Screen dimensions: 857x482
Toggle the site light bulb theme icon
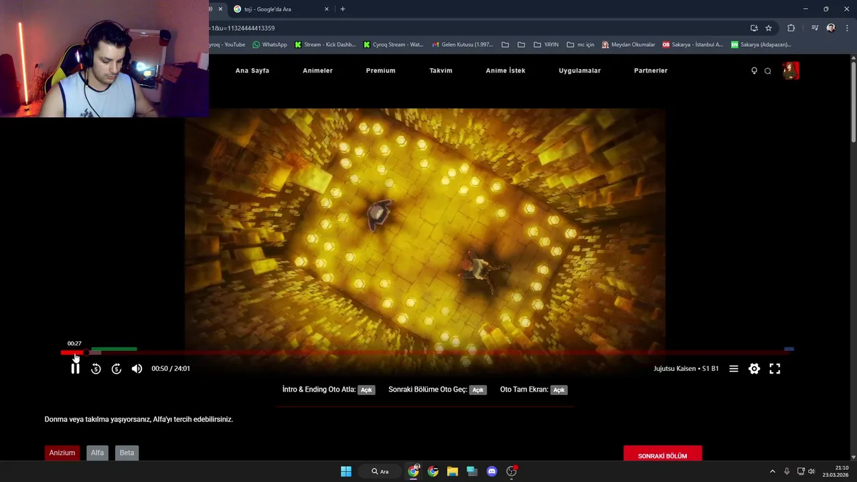pyautogui.click(x=754, y=70)
